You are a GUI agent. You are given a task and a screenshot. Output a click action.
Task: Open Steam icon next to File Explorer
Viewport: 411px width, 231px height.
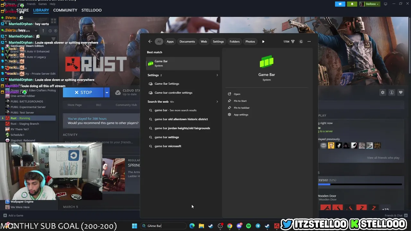coord(211,226)
